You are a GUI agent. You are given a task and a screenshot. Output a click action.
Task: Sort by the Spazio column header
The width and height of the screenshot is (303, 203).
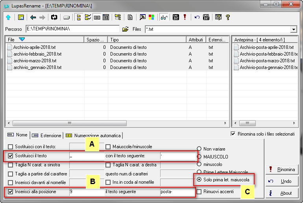pyautogui.click(x=96, y=40)
